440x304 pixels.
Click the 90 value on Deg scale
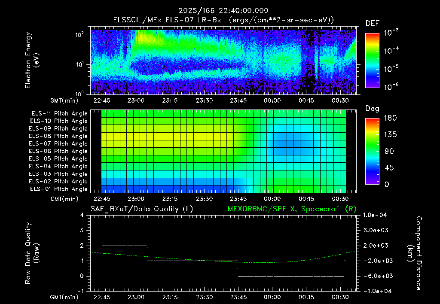coord(389,151)
